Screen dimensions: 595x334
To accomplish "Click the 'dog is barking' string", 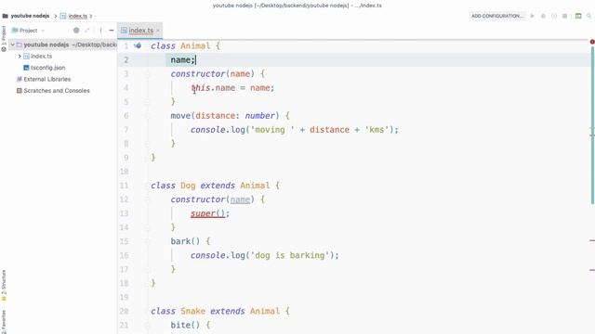I will 290,255.
